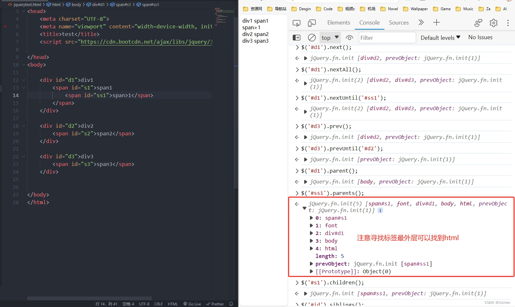Viewport: 515px width, 307px height.
Task: Open the Game bookmark folder
Action: (x=442, y=9)
